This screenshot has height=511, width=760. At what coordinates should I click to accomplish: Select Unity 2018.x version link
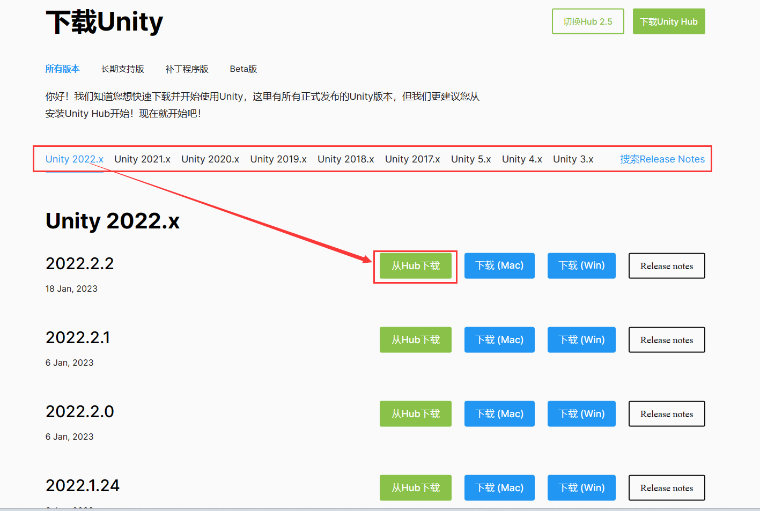click(x=346, y=159)
